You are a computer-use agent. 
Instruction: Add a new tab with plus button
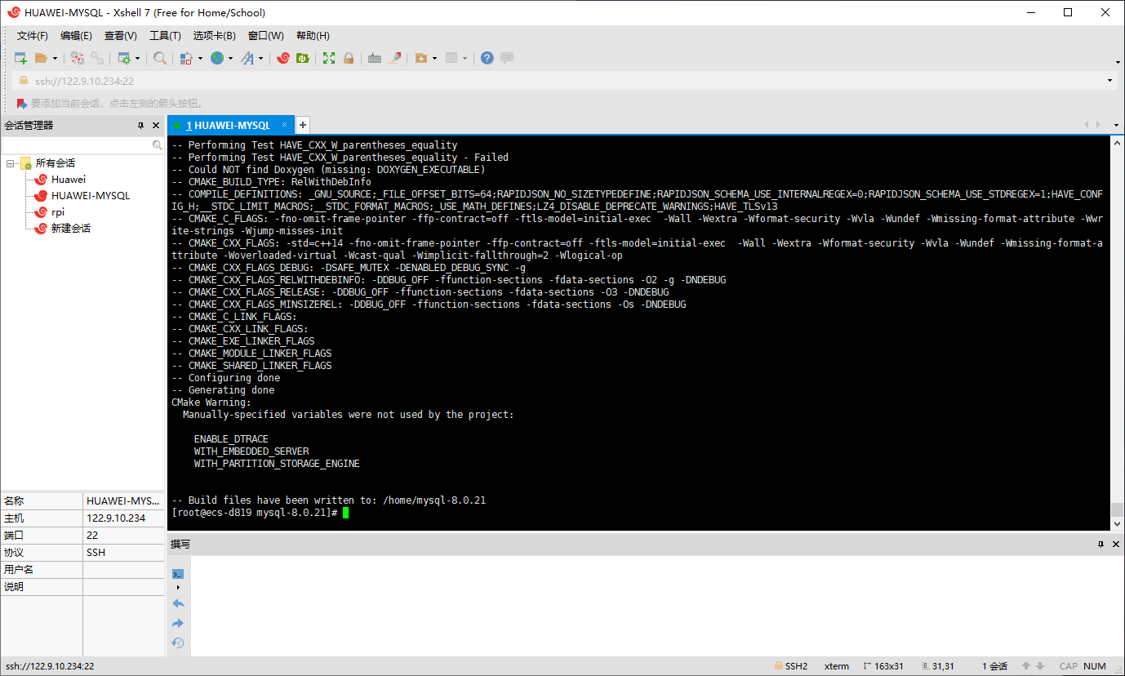303,125
